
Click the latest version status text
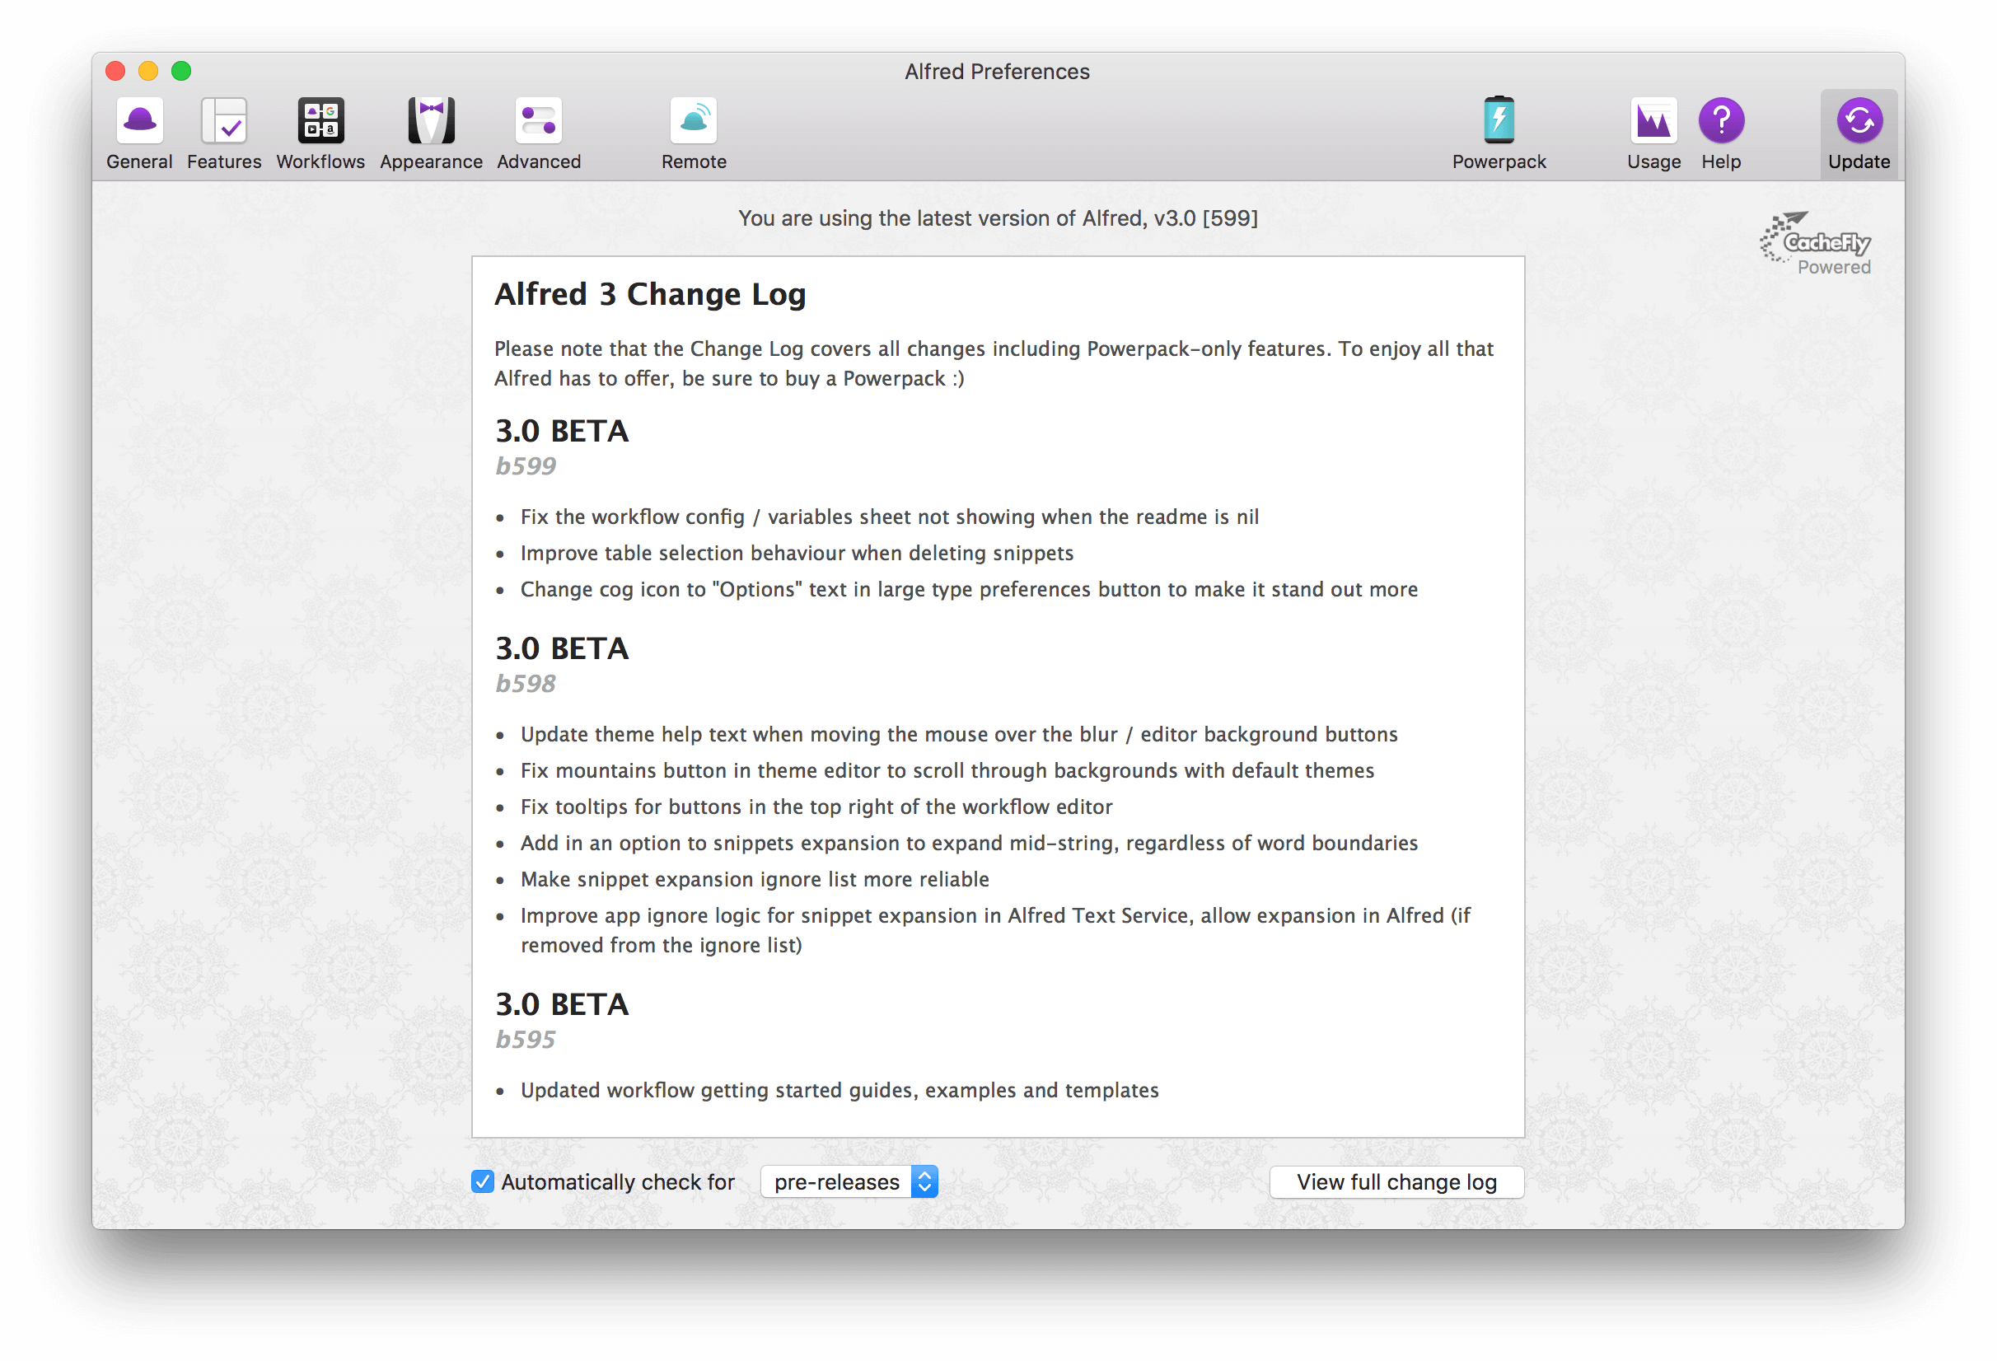998,217
